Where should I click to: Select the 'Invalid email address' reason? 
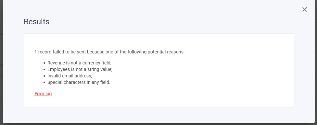pyautogui.click(x=70, y=76)
